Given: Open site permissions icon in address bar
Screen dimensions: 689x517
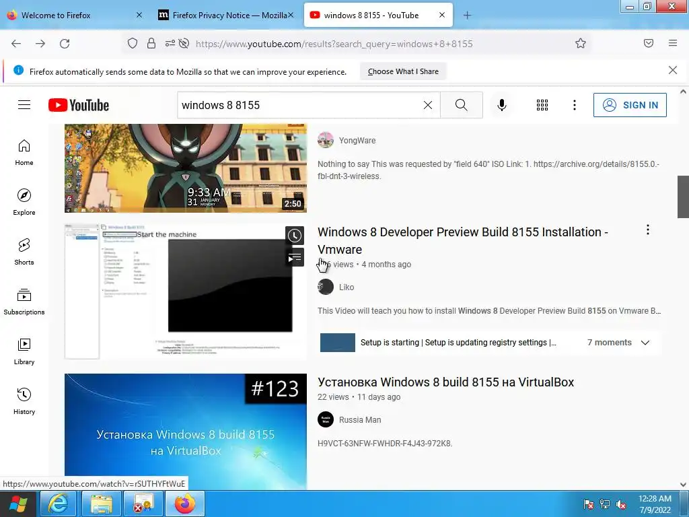Looking at the screenshot, I should coord(170,43).
